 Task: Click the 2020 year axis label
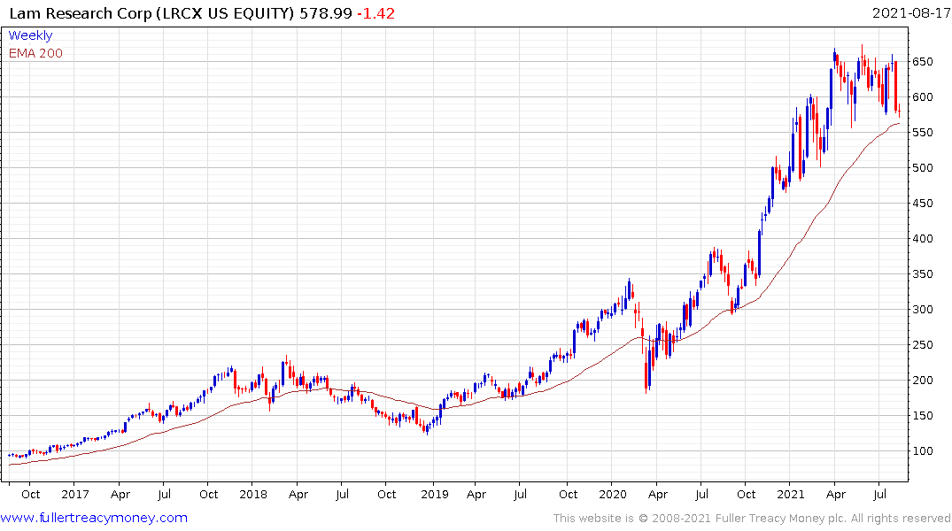tap(613, 494)
